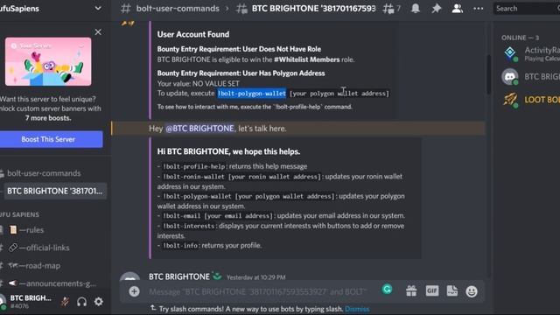Toggle the member list icon
560x315 pixels.
457,8
